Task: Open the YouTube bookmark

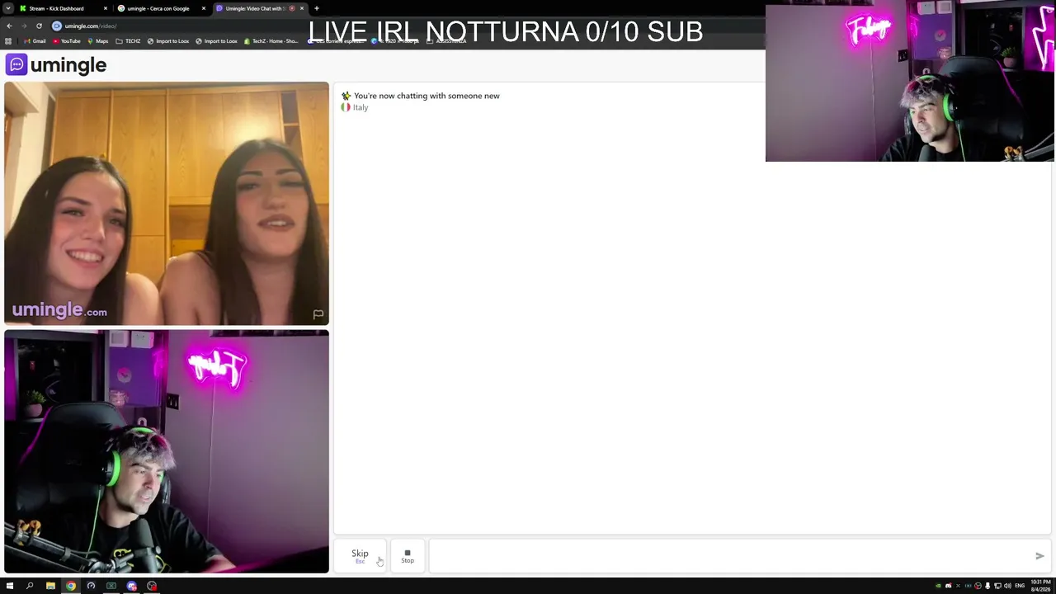Action: pyautogui.click(x=67, y=41)
